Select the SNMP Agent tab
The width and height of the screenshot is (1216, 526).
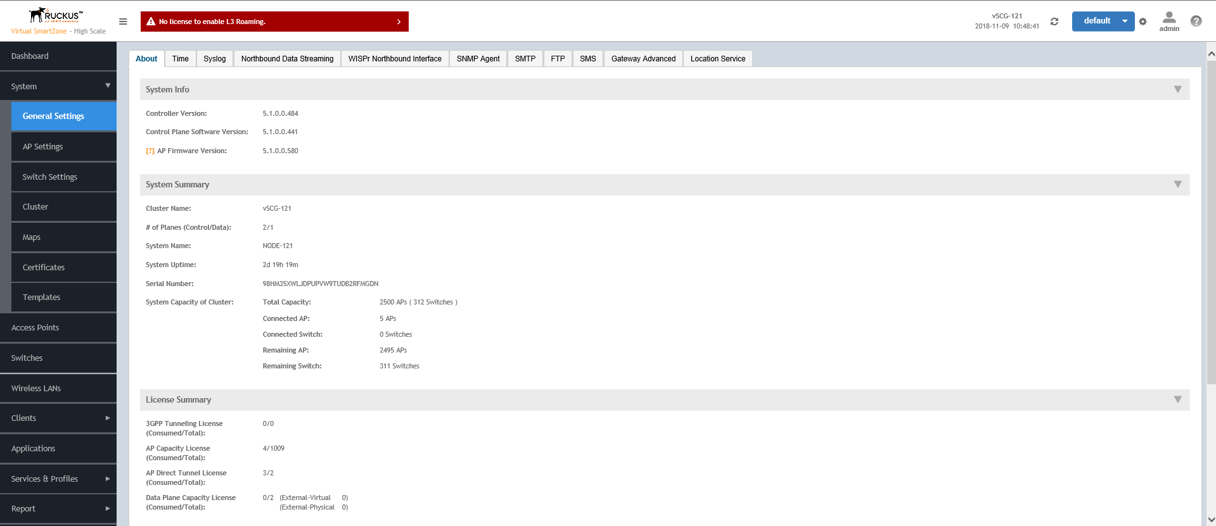478,59
